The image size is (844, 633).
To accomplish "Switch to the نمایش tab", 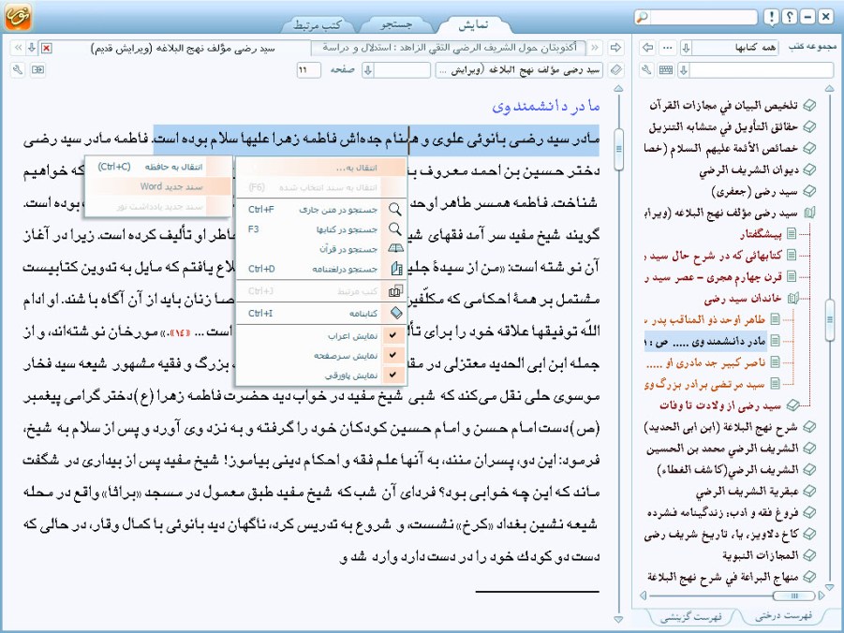I will [473, 24].
